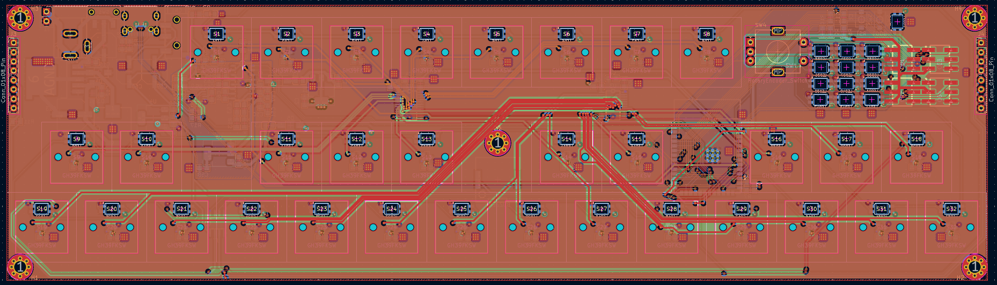Select the S19 component at bottom left
The height and width of the screenshot is (285, 997).
click(42, 209)
